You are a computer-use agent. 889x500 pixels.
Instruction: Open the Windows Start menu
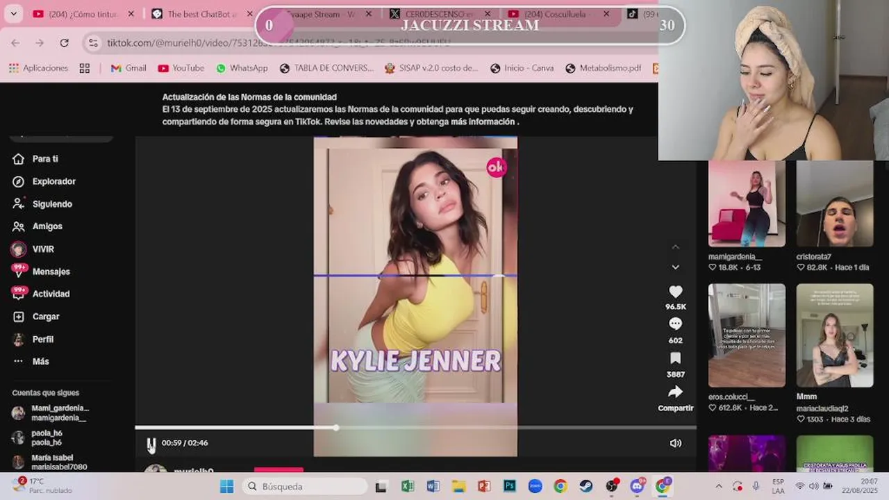[227, 486]
